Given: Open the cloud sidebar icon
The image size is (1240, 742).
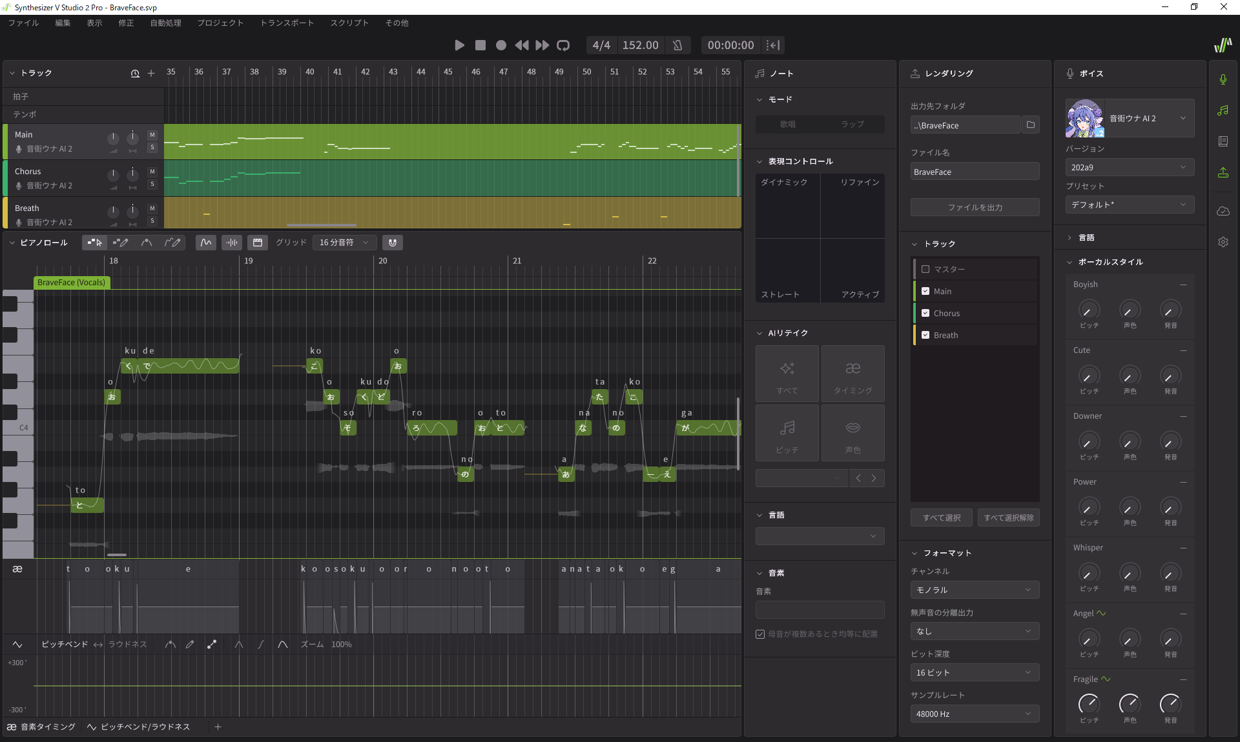Looking at the screenshot, I should click(x=1223, y=211).
